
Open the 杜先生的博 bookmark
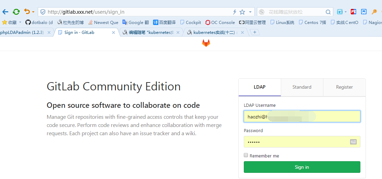coord(70,22)
